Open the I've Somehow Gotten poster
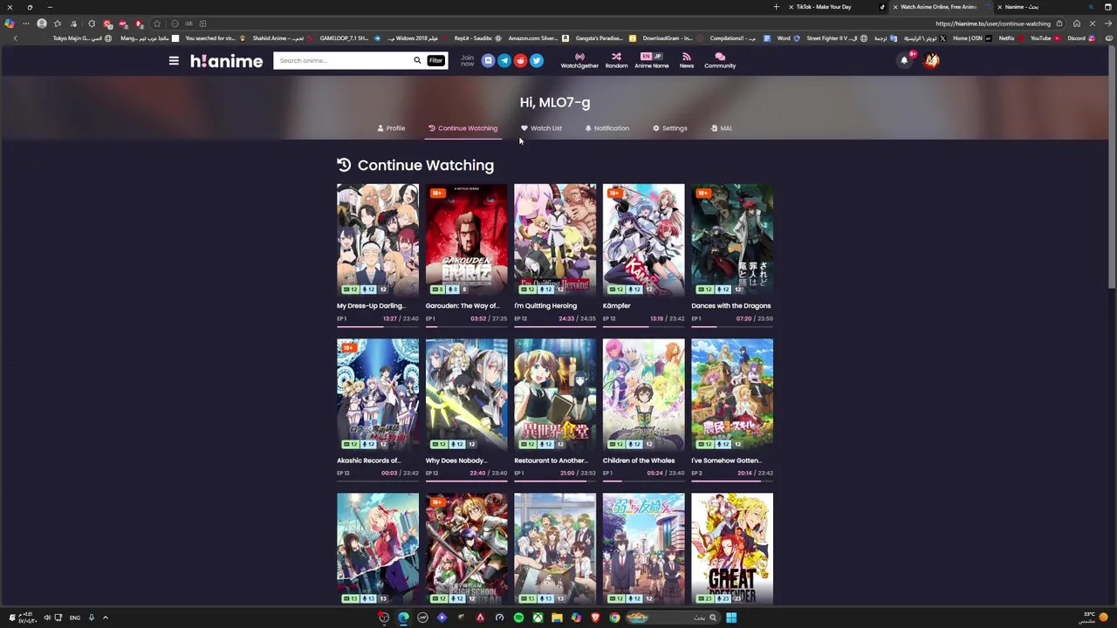 coord(732,395)
